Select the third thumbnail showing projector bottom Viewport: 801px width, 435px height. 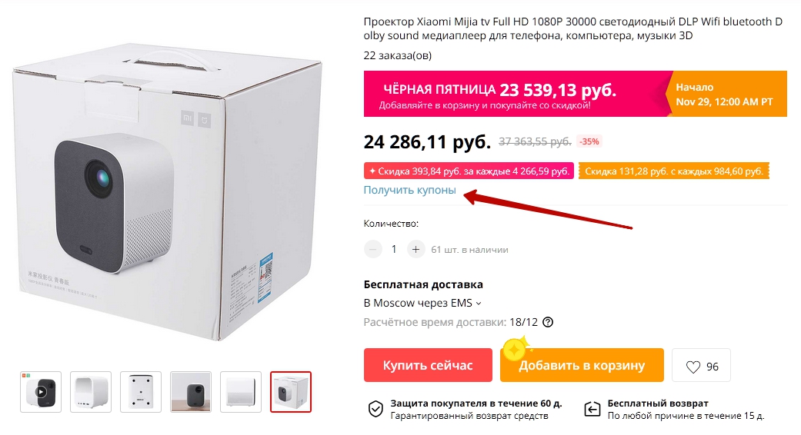click(x=141, y=392)
